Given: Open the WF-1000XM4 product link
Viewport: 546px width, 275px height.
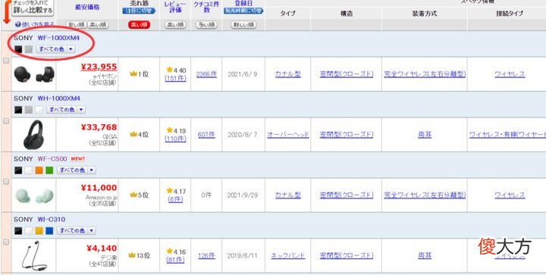Looking at the screenshot, I should 58,38.
